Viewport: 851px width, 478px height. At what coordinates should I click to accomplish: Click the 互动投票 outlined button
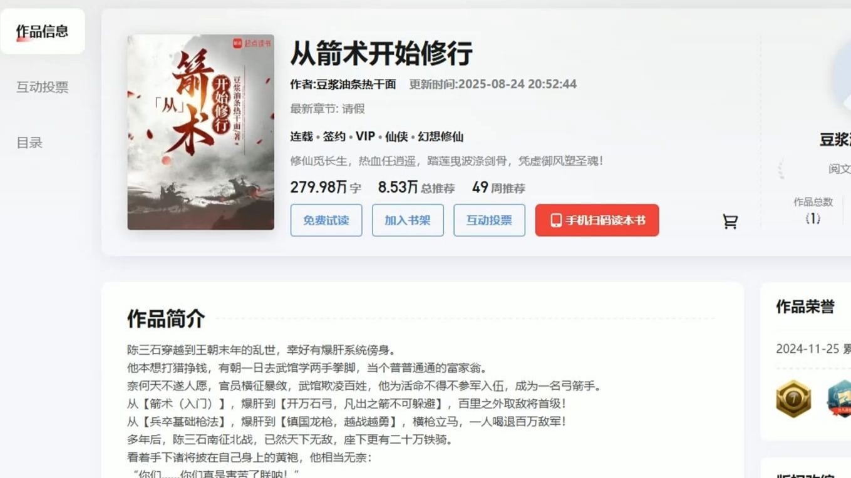click(x=489, y=220)
